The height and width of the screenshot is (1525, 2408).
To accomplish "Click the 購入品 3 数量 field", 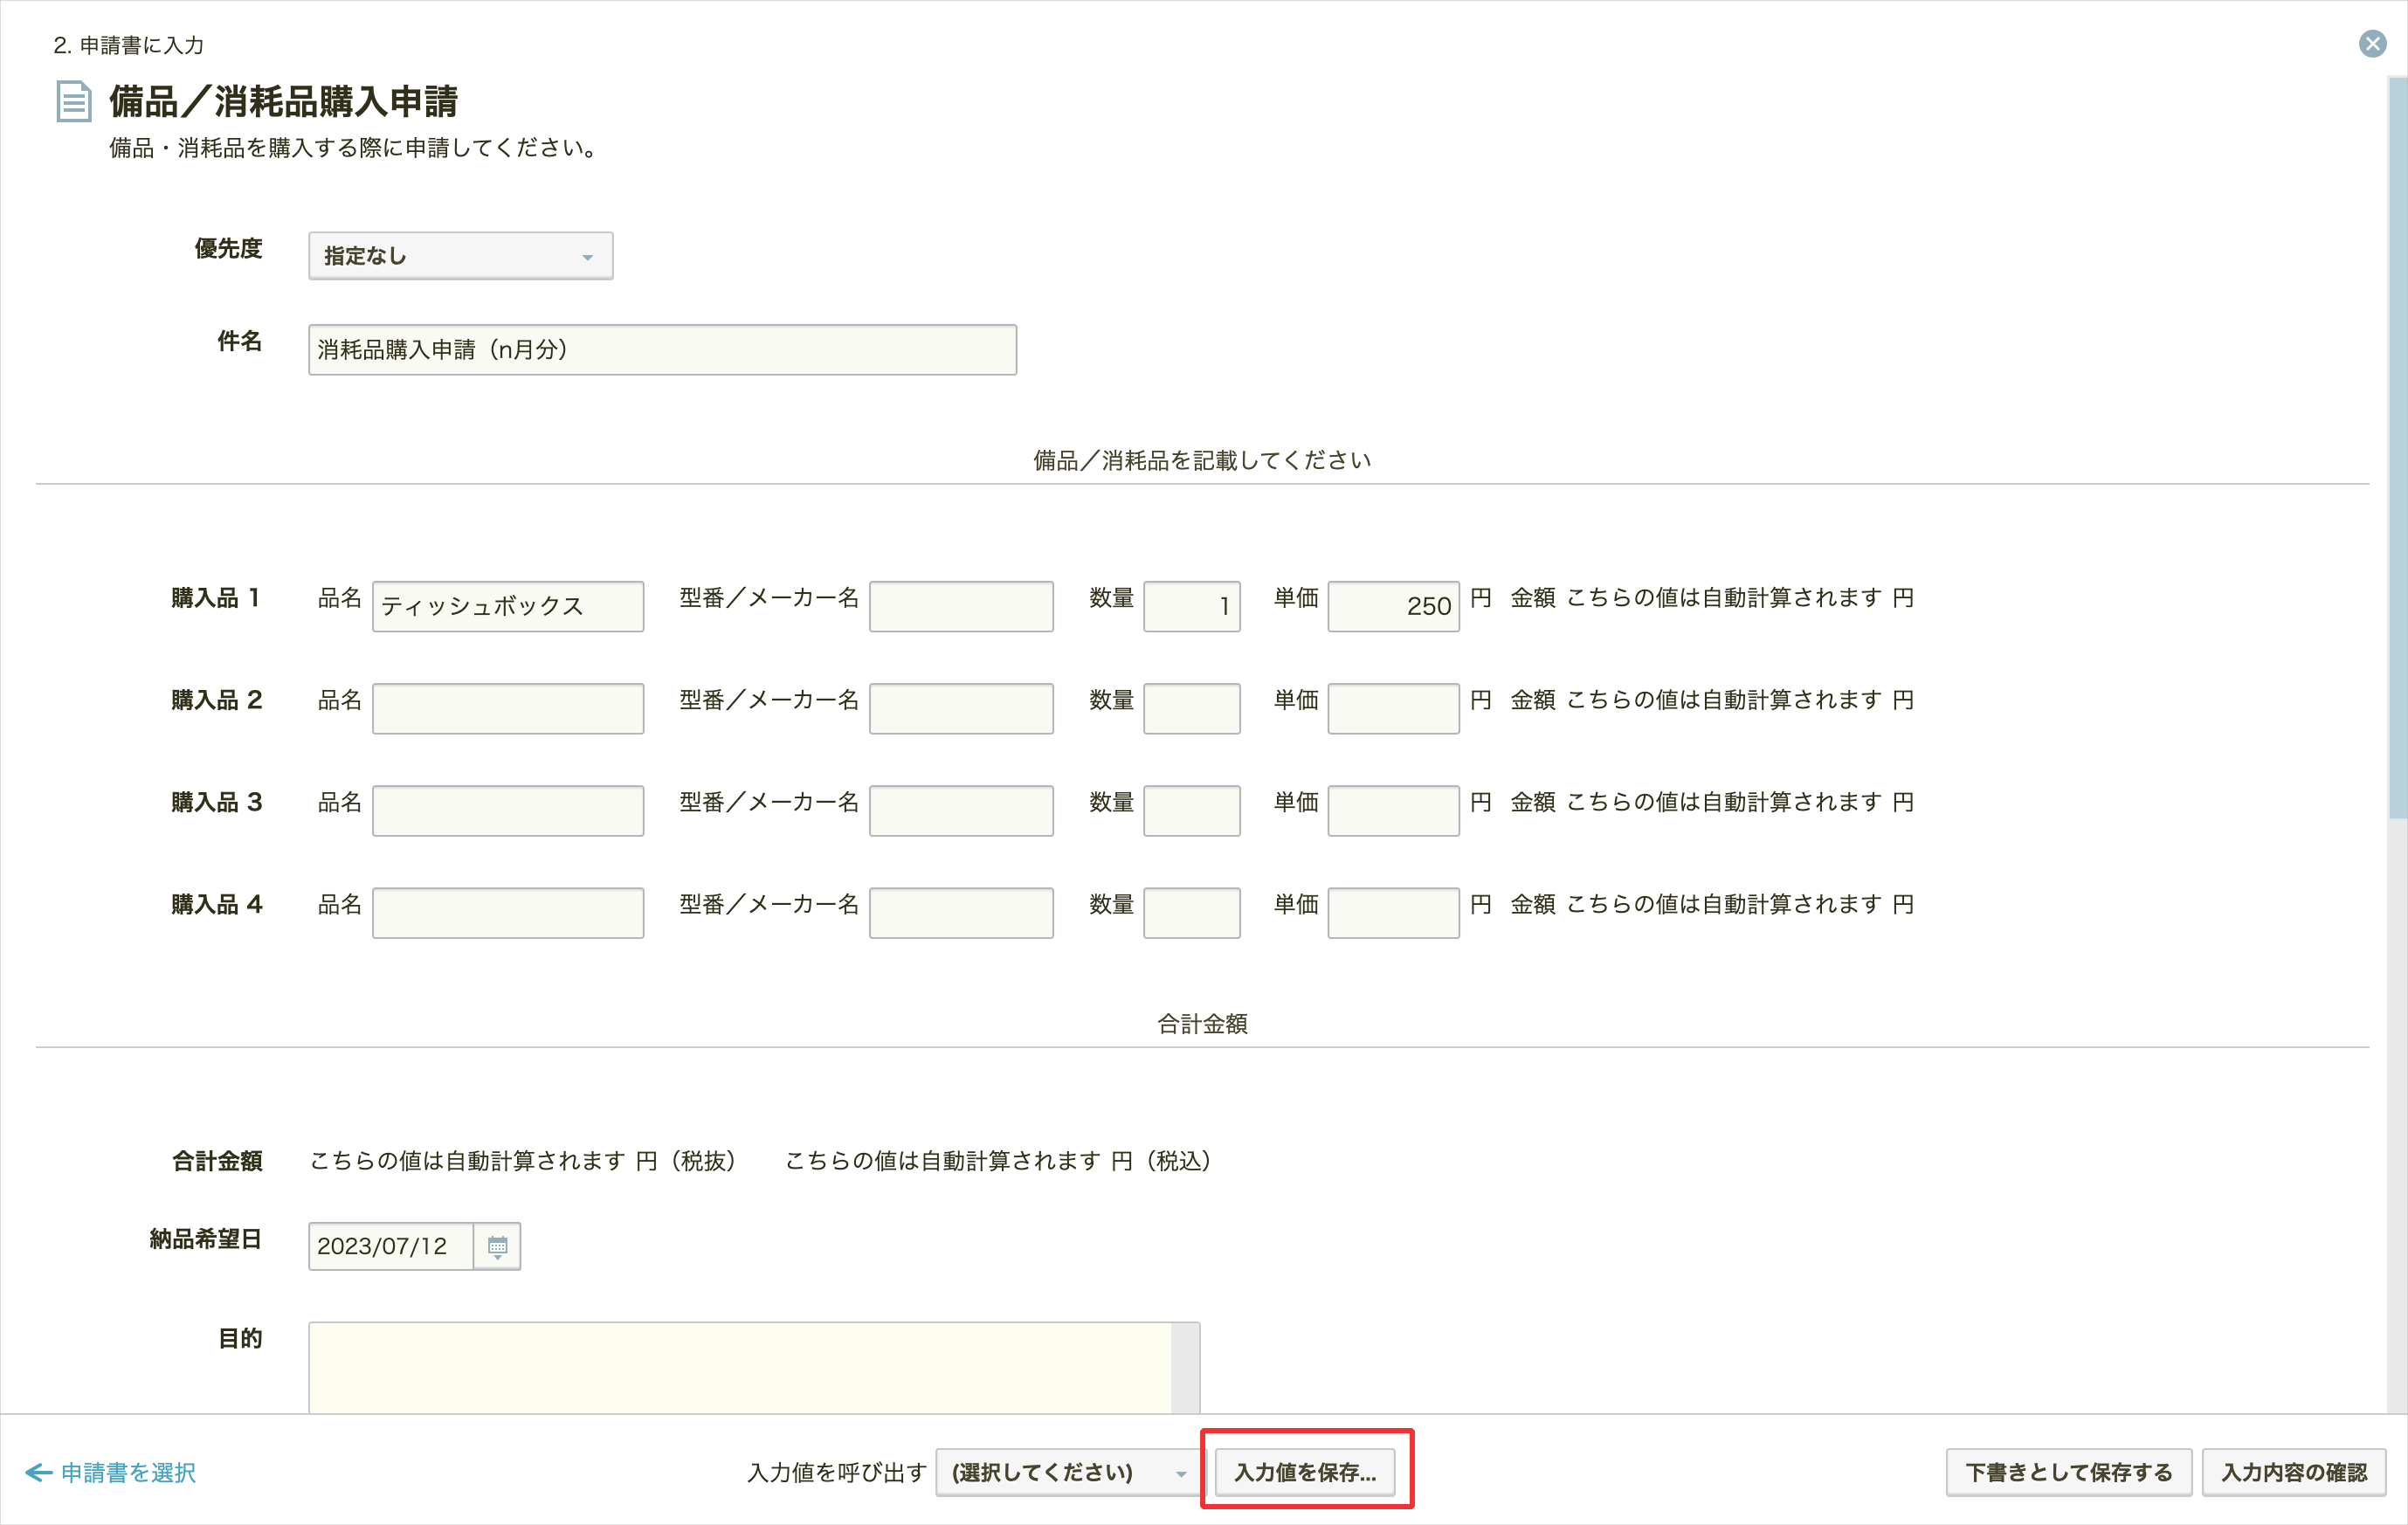I will (1192, 810).
